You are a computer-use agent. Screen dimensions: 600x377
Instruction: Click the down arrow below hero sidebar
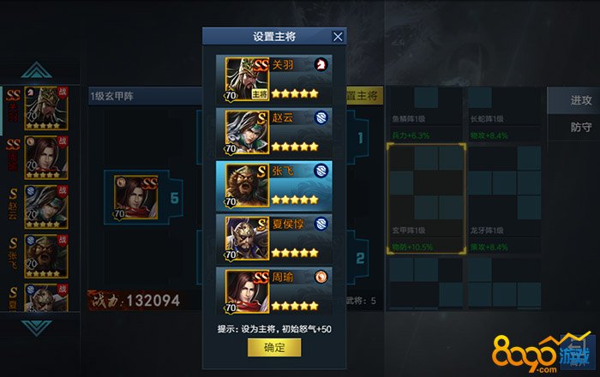pyautogui.click(x=37, y=328)
